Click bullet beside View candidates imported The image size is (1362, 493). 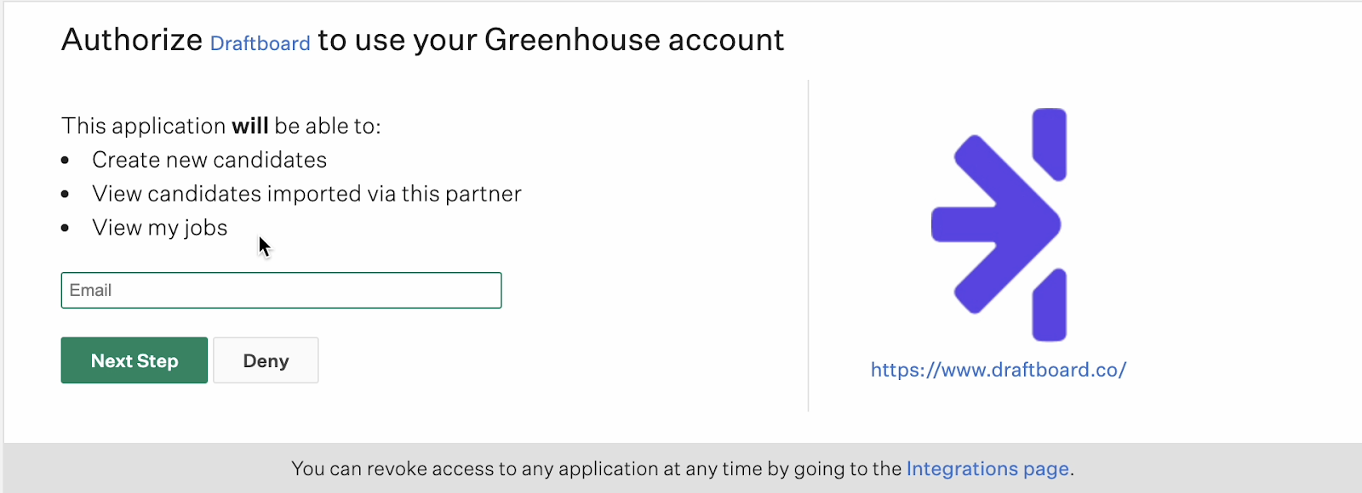[x=66, y=195]
